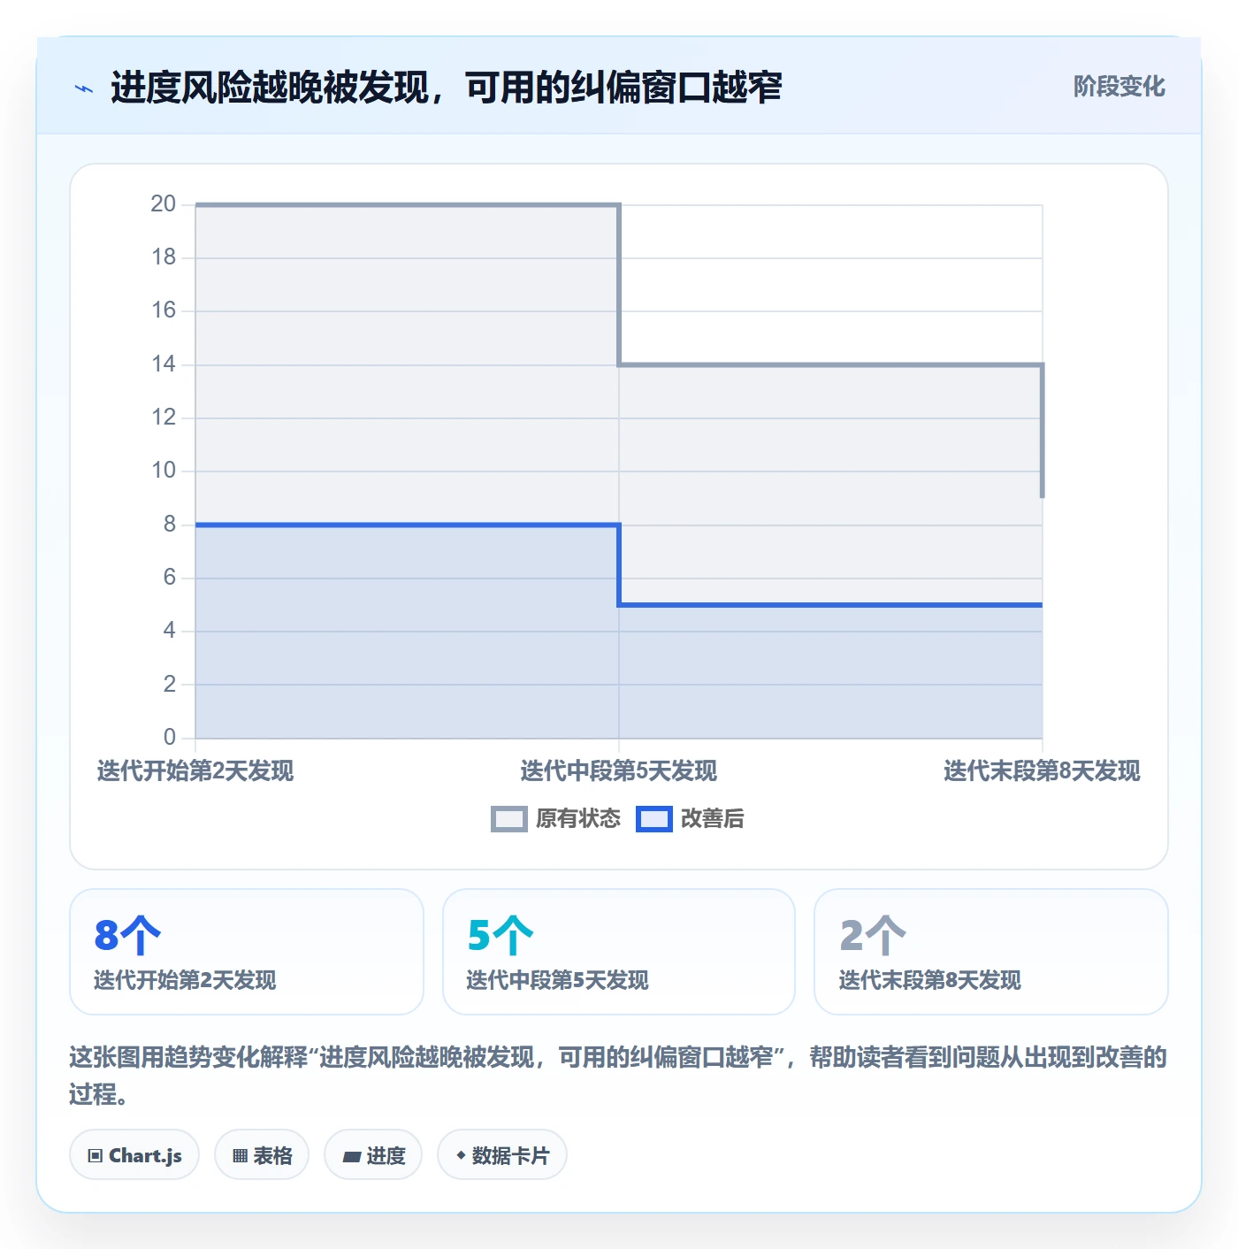Image resolution: width=1238 pixels, height=1249 pixels.
Task: Select the 8个 data card
Action: [x=247, y=952]
